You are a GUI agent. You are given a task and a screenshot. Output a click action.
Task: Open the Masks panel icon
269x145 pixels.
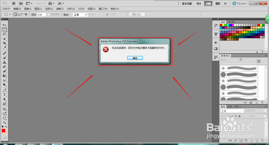coord(216,49)
